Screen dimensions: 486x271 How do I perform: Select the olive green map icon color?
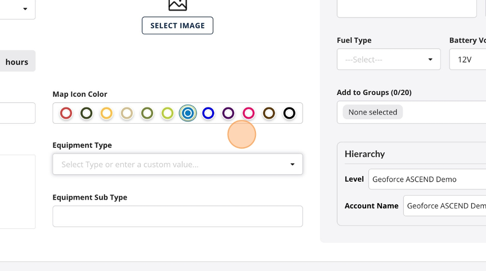(x=147, y=114)
